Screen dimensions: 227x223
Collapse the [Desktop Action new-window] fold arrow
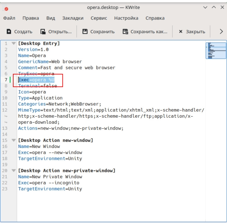[x=13, y=140]
